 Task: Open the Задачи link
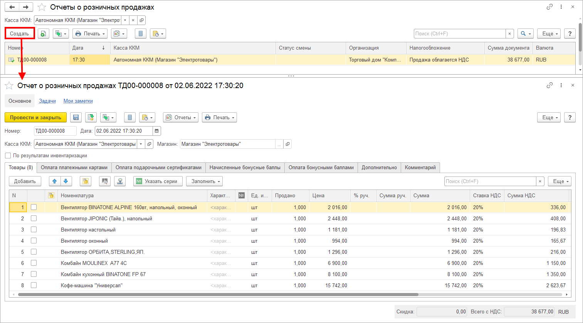(47, 101)
